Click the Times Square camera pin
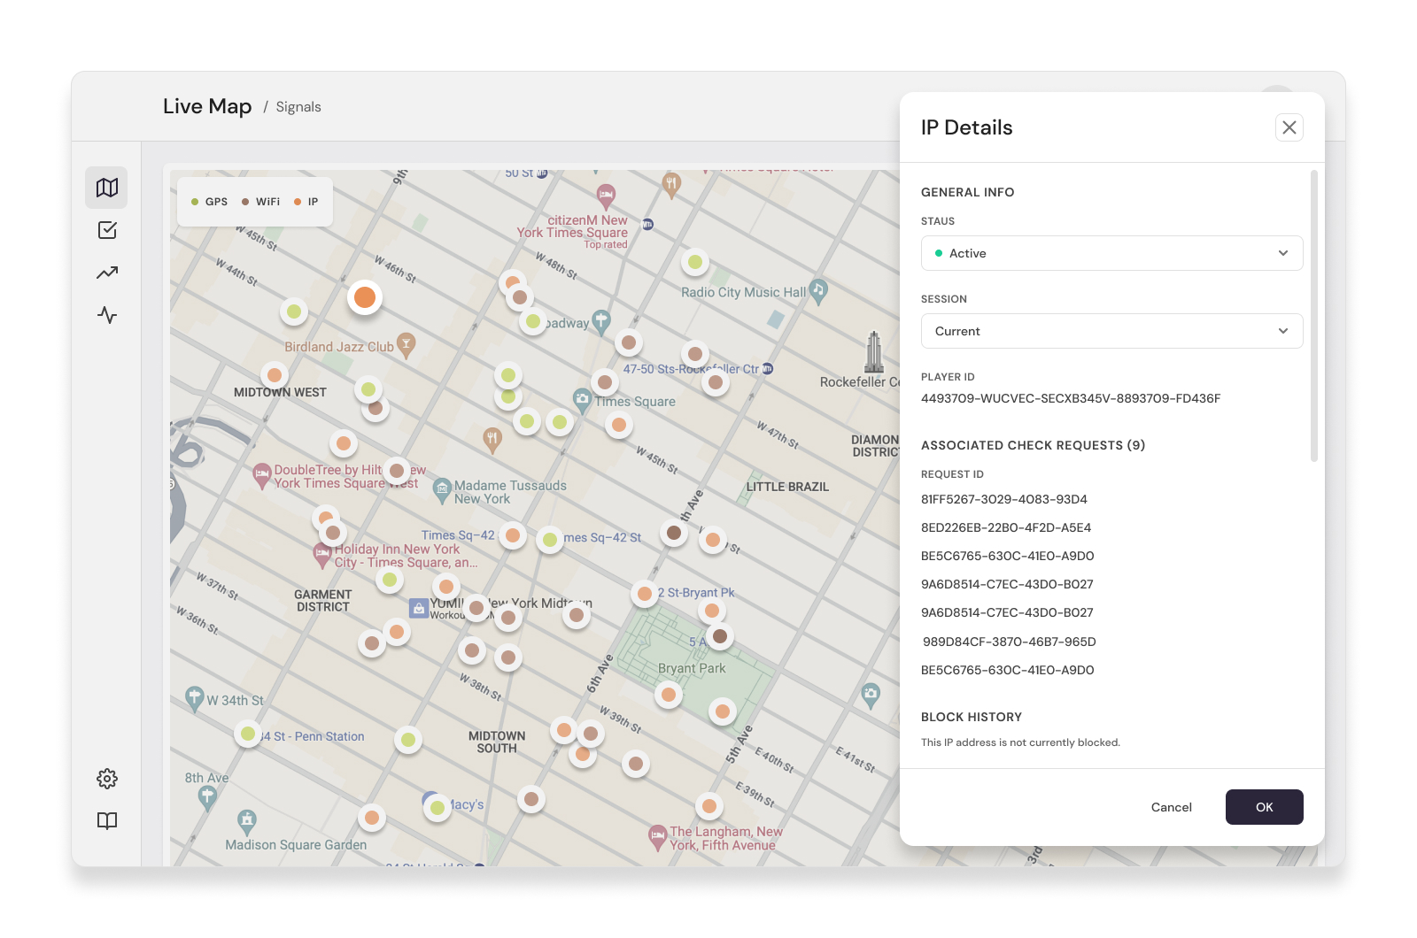Viewport: 1417px width, 938px height. tap(582, 400)
